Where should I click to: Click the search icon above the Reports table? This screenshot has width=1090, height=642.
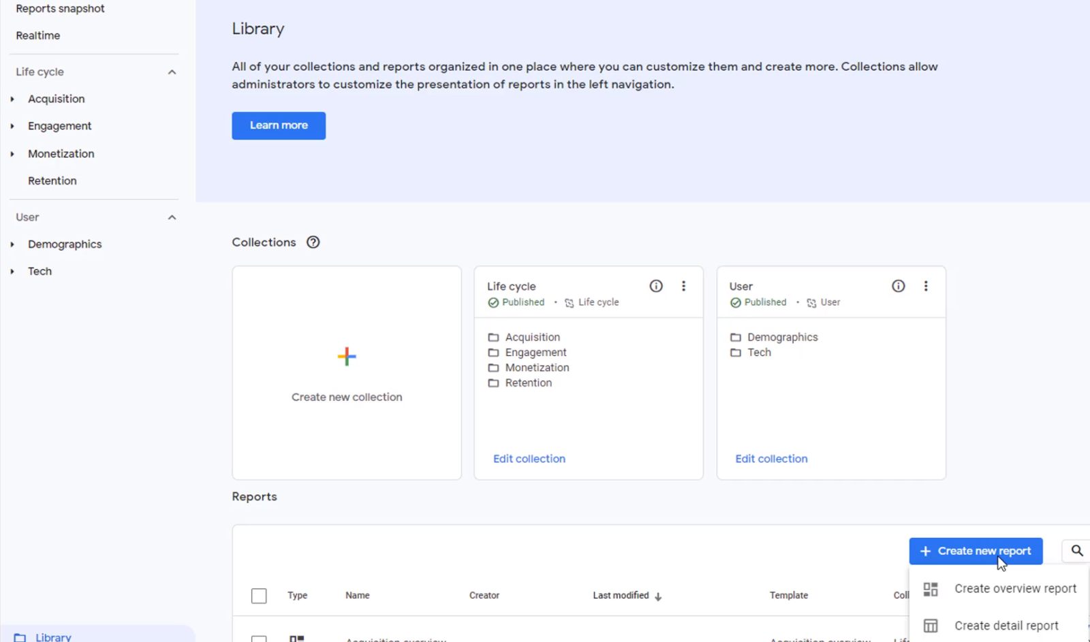(x=1076, y=551)
